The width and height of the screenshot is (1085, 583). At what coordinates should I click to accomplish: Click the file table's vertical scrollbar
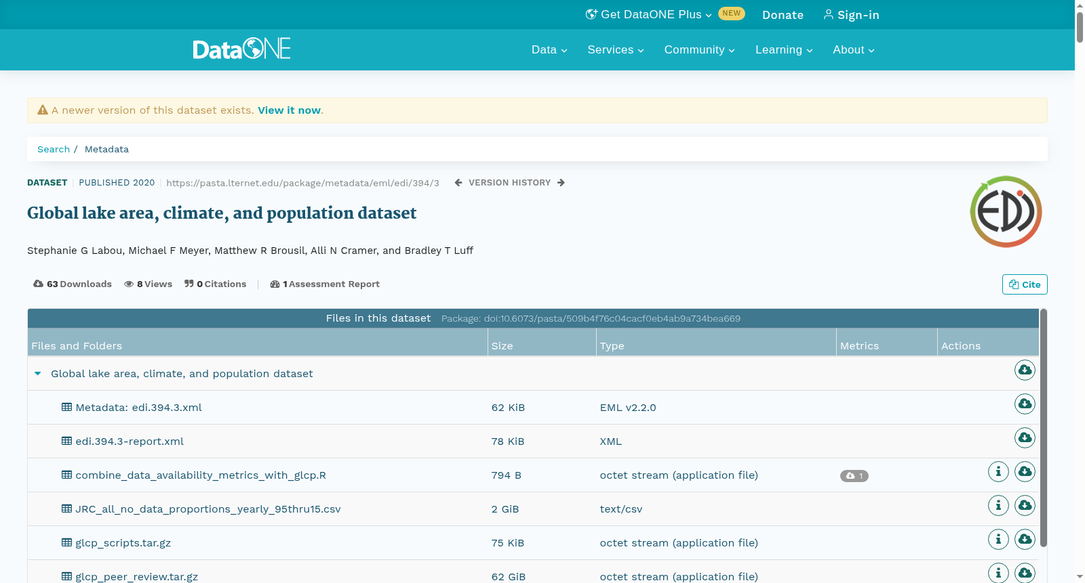pos(1044,428)
